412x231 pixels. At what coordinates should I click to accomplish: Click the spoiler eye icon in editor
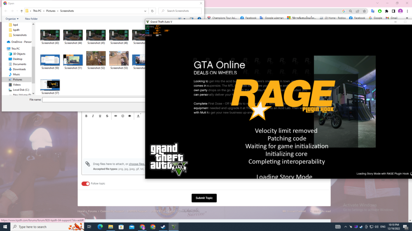[x=129, y=116]
